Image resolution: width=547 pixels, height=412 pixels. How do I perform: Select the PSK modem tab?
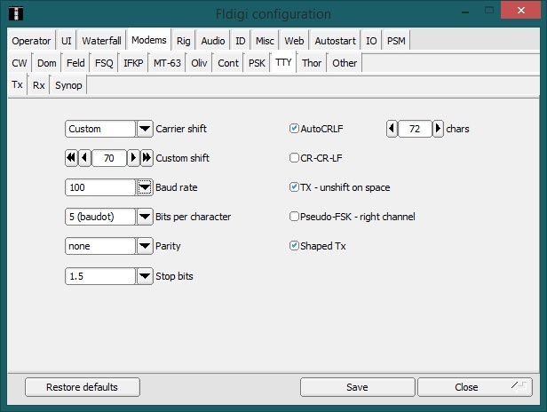(257, 63)
